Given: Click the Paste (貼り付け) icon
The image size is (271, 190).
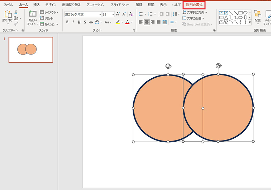Looking at the screenshot, I should 7,14.
